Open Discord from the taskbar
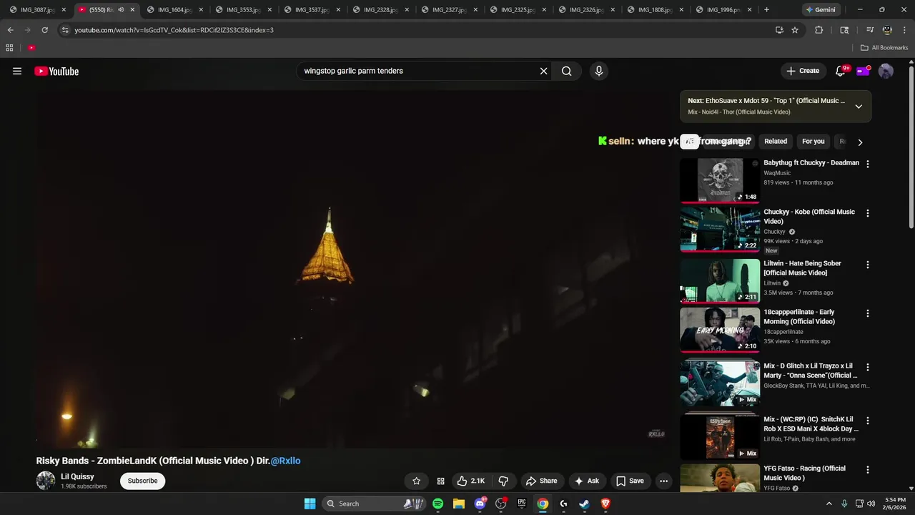The height and width of the screenshot is (515, 915). 480,504
